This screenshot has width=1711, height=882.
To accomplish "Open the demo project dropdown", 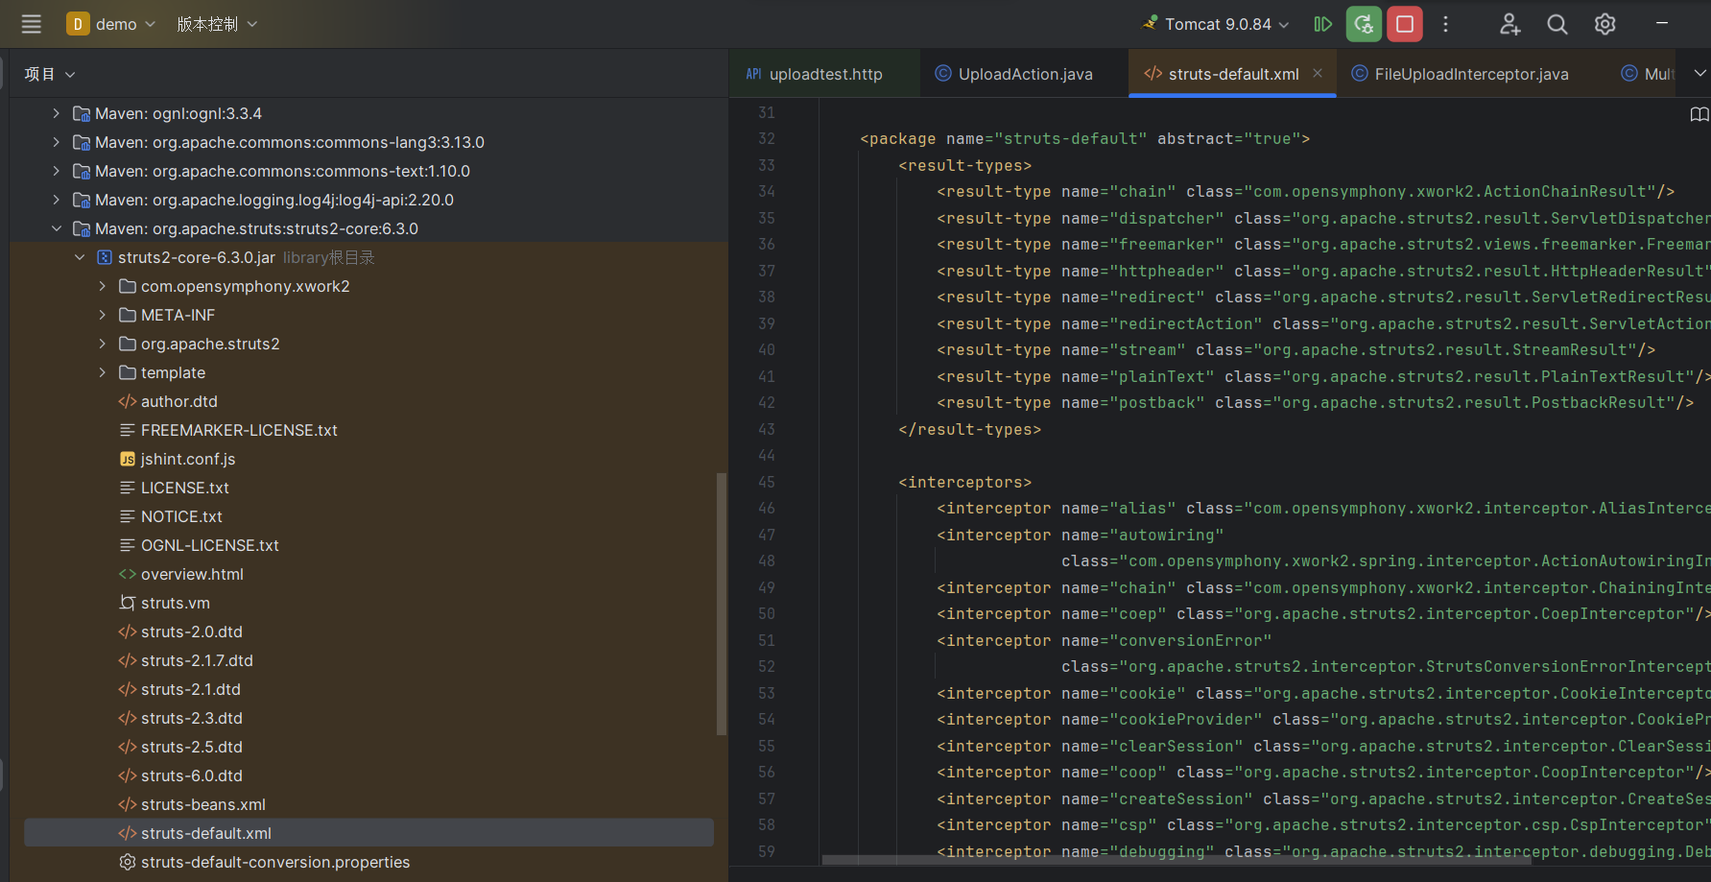I will [110, 24].
